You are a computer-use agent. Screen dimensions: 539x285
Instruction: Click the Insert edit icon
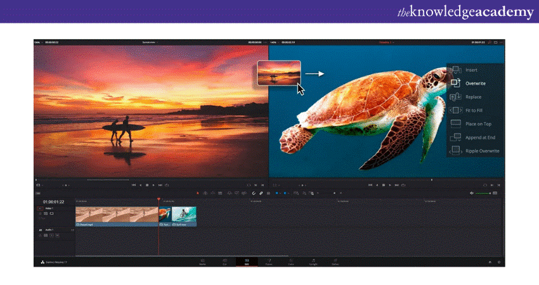(456, 70)
